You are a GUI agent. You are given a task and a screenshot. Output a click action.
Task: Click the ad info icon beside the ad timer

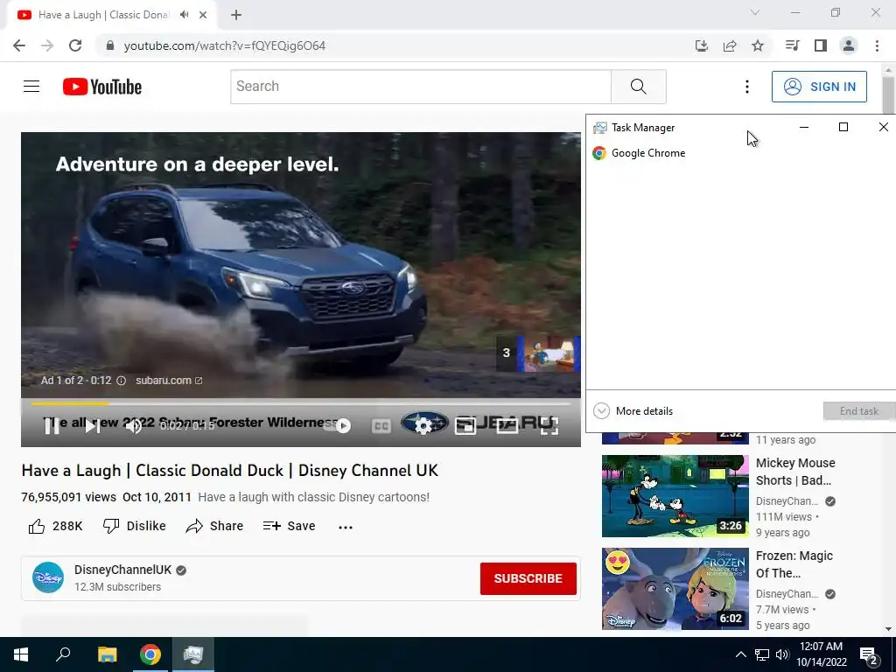121,381
